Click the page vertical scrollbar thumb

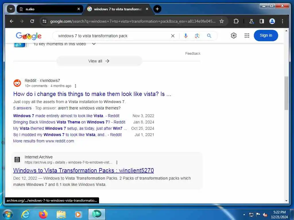pyautogui.click(x=286, y=93)
